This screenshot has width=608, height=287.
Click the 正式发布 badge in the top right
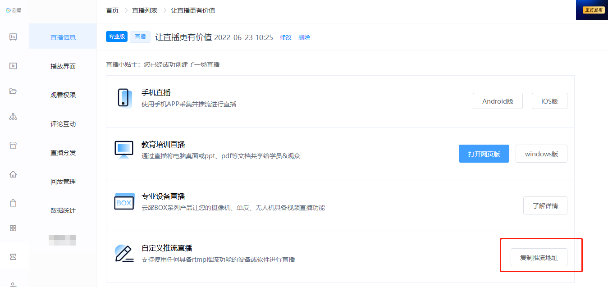(x=594, y=10)
